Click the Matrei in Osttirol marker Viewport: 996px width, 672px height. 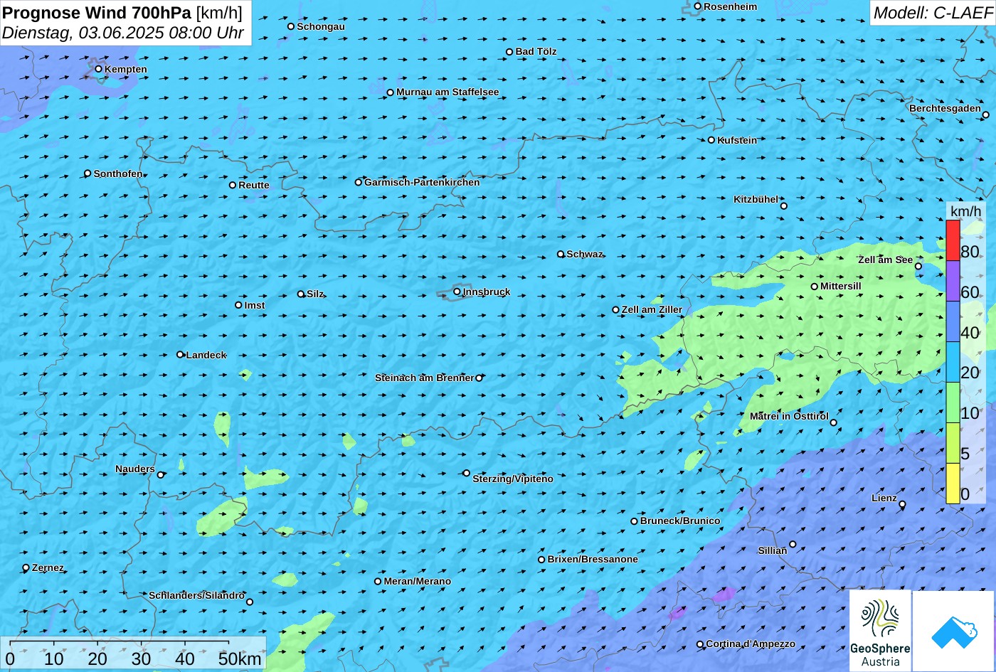pos(834,423)
